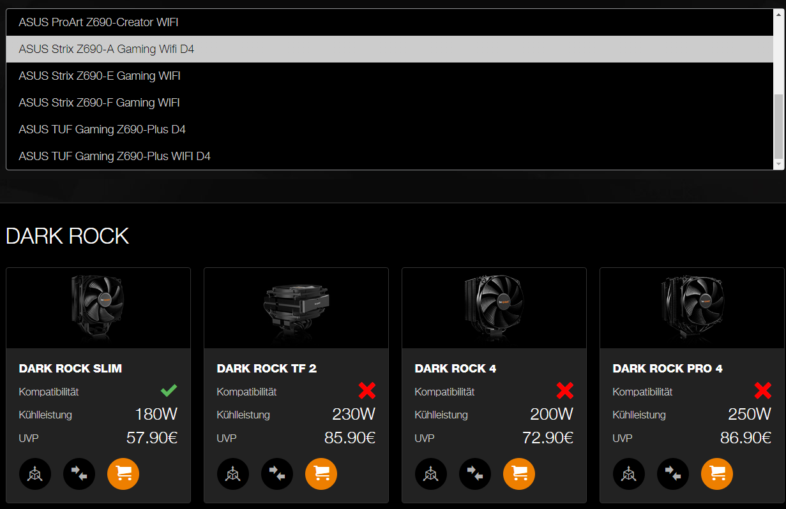This screenshot has width=786, height=509.
Task: Open 3D view for Dark Rock 4
Action: coord(431,474)
